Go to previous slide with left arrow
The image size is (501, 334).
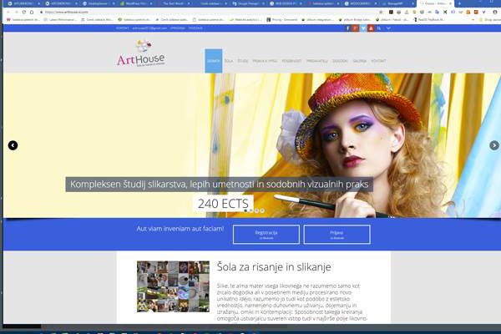pos(13,145)
